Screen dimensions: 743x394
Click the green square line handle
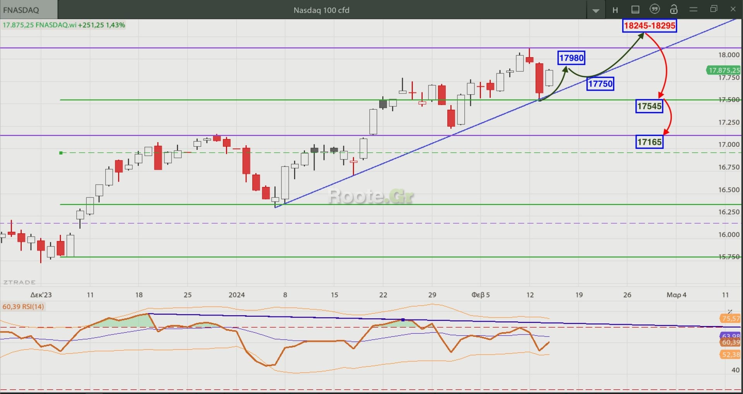61,153
